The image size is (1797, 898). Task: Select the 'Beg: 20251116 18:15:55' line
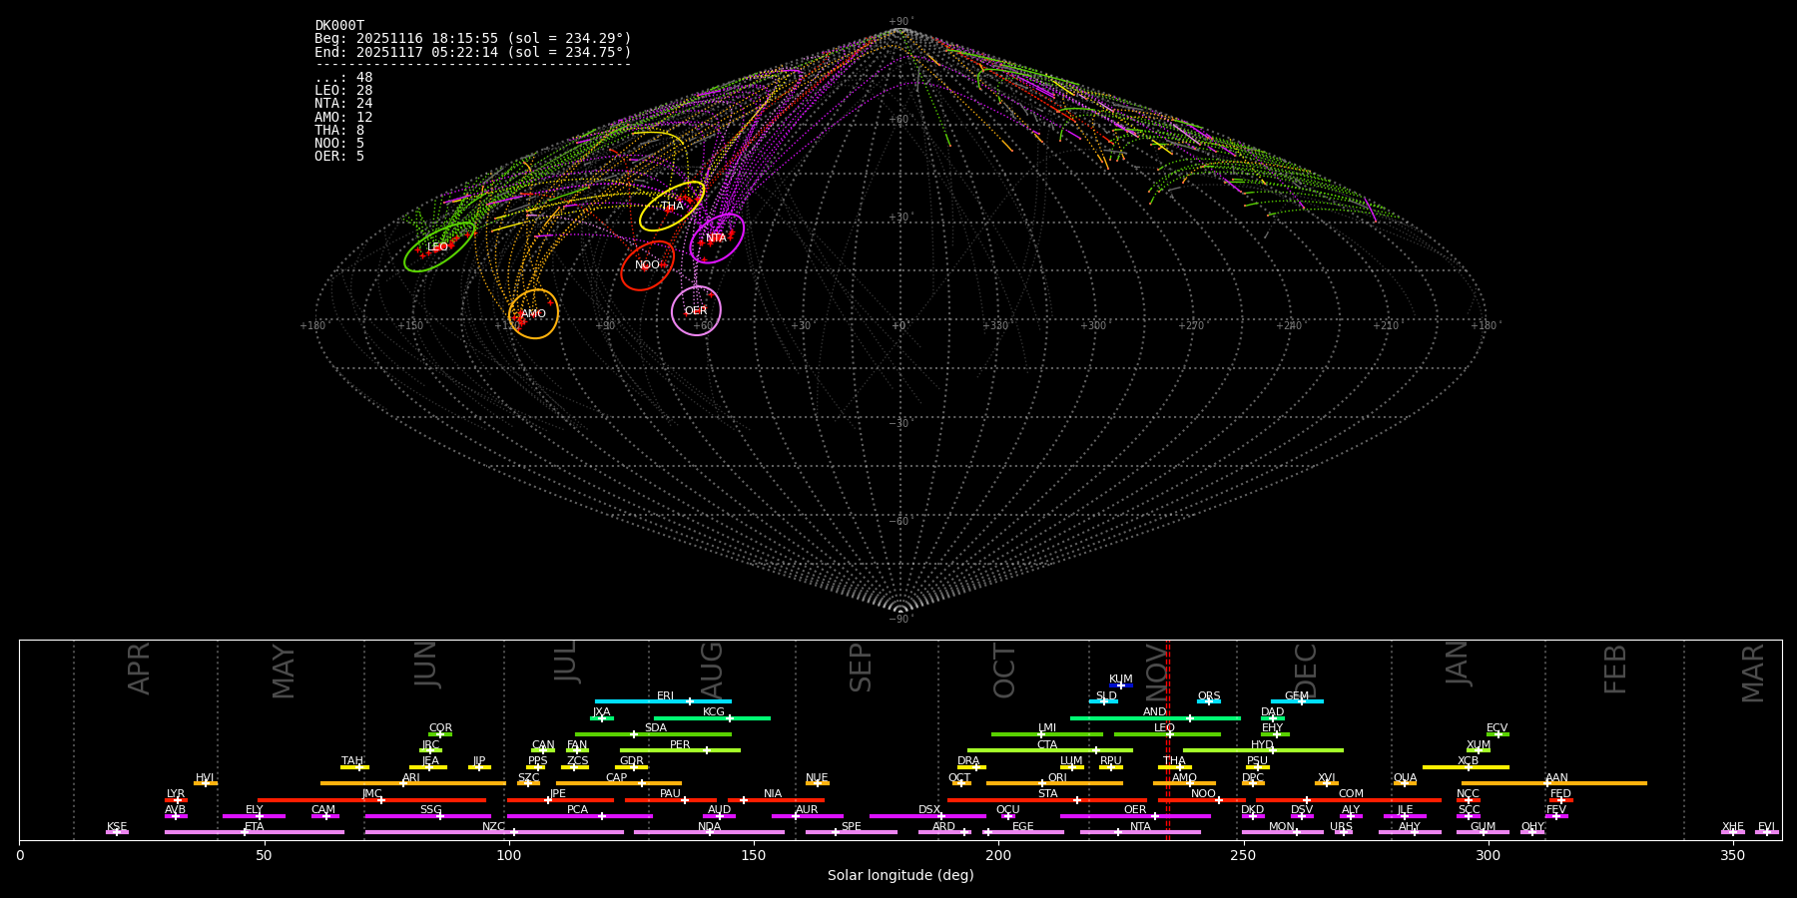click(473, 39)
